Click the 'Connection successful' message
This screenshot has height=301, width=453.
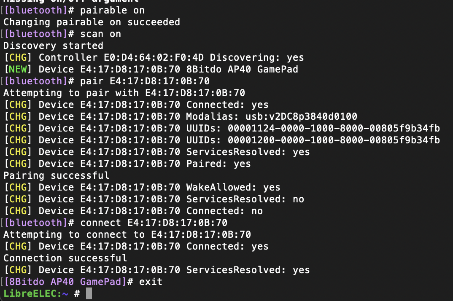point(65,258)
